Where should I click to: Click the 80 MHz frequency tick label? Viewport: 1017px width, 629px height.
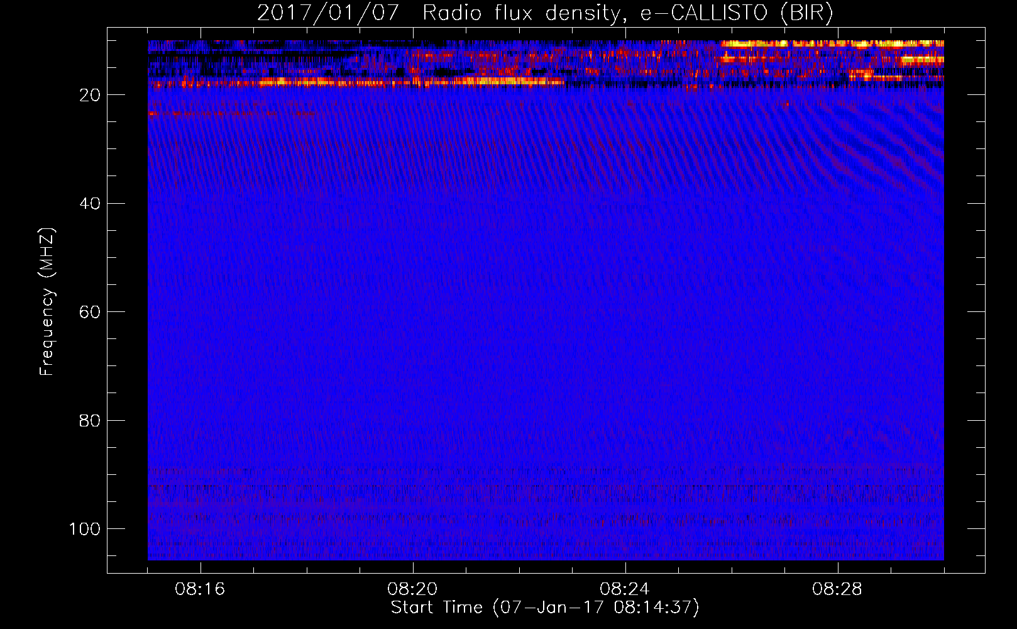point(90,420)
